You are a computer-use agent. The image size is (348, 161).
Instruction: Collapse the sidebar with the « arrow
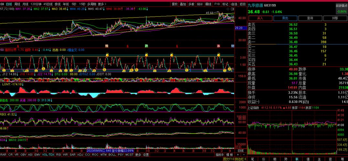click(245, 159)
